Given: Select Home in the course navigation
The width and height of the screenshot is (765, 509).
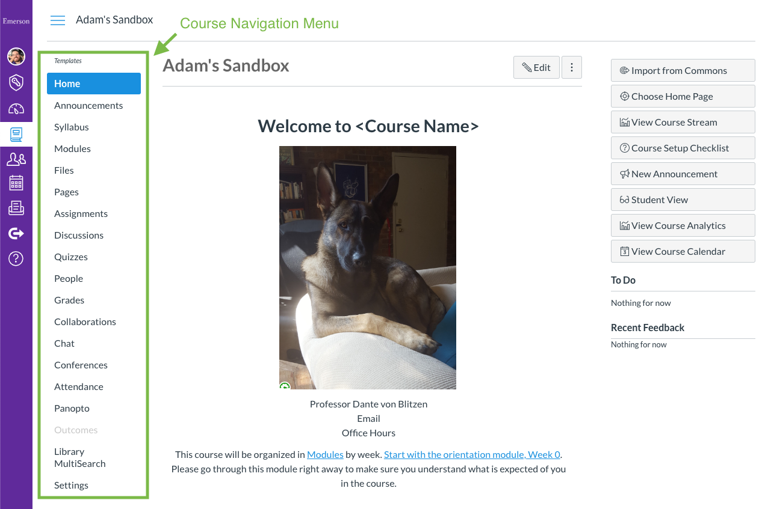Looking at the screenshot, I should pos(94,84).
